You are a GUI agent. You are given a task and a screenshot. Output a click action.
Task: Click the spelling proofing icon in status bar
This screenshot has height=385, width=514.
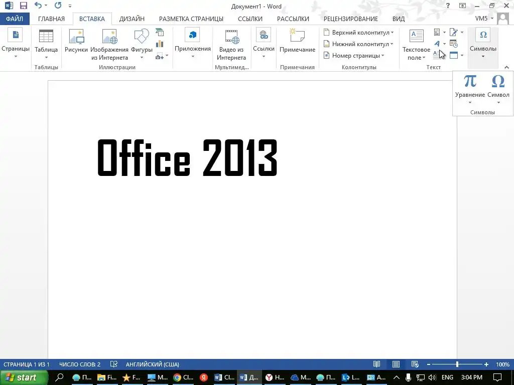114,364
